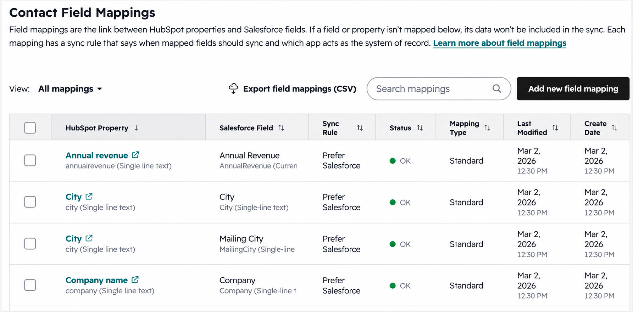
Task: Check the checkbox for Mailing City row
Action: coord(30,244)
